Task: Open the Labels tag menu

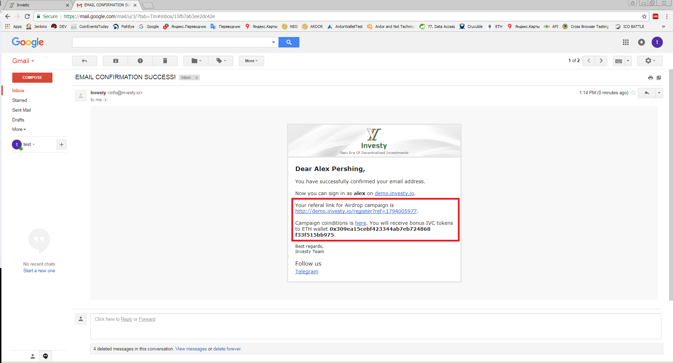Action: (221, 61)
